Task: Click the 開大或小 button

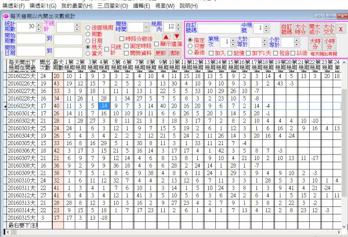Action: pyautogui.click(x=314, y=28)
